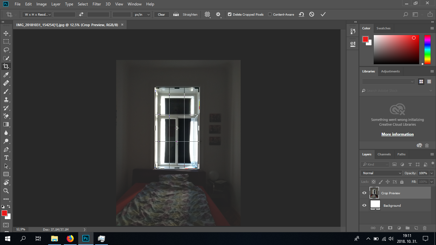This screenshot has height=245, width=436.
Task: Toggle lock transparent pixels
Action: pos(373,182)
